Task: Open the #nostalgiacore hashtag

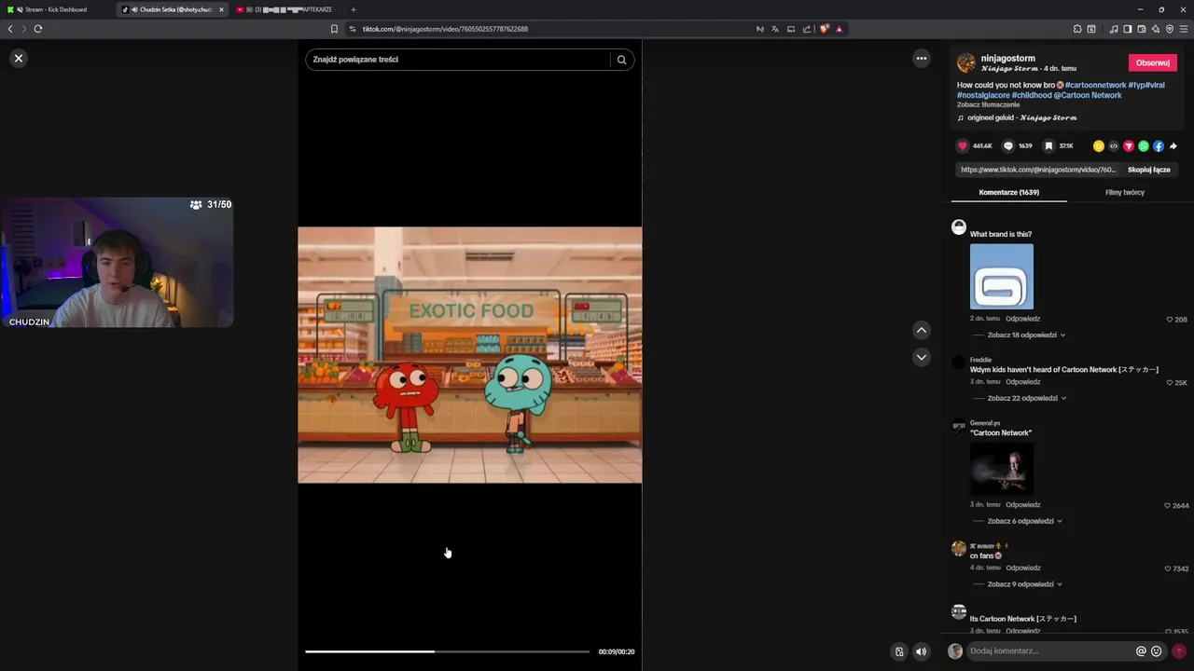Action: [x=983, y=95]
